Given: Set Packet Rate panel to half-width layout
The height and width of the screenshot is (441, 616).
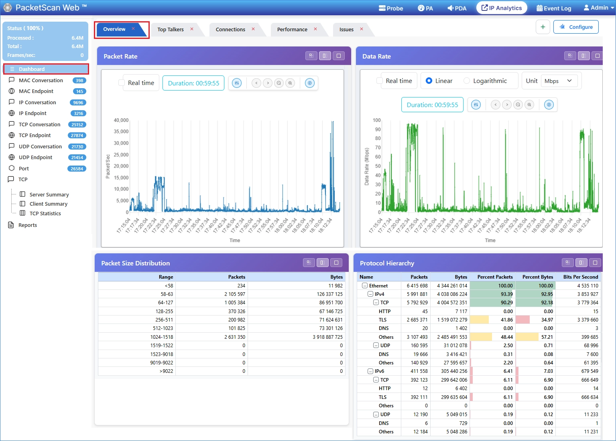Looking at the screenshot, I should (x=325, y=56).
